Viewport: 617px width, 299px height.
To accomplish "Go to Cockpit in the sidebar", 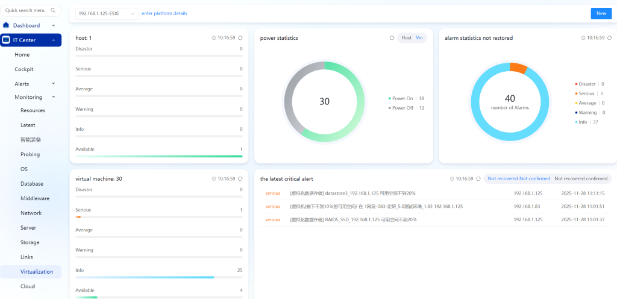I will pyautogui.click(x=24, y=69).
